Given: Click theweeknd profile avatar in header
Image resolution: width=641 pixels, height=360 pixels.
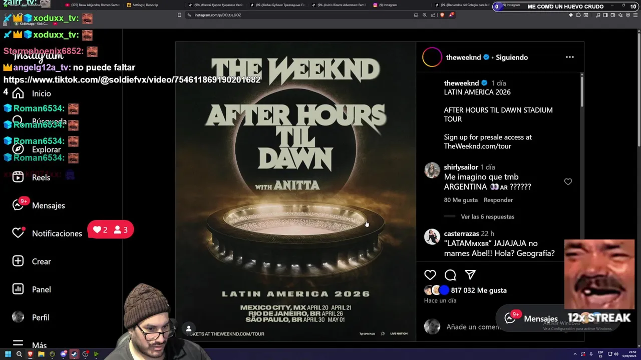Looking at the screenshot, I should tap(432, 57).
